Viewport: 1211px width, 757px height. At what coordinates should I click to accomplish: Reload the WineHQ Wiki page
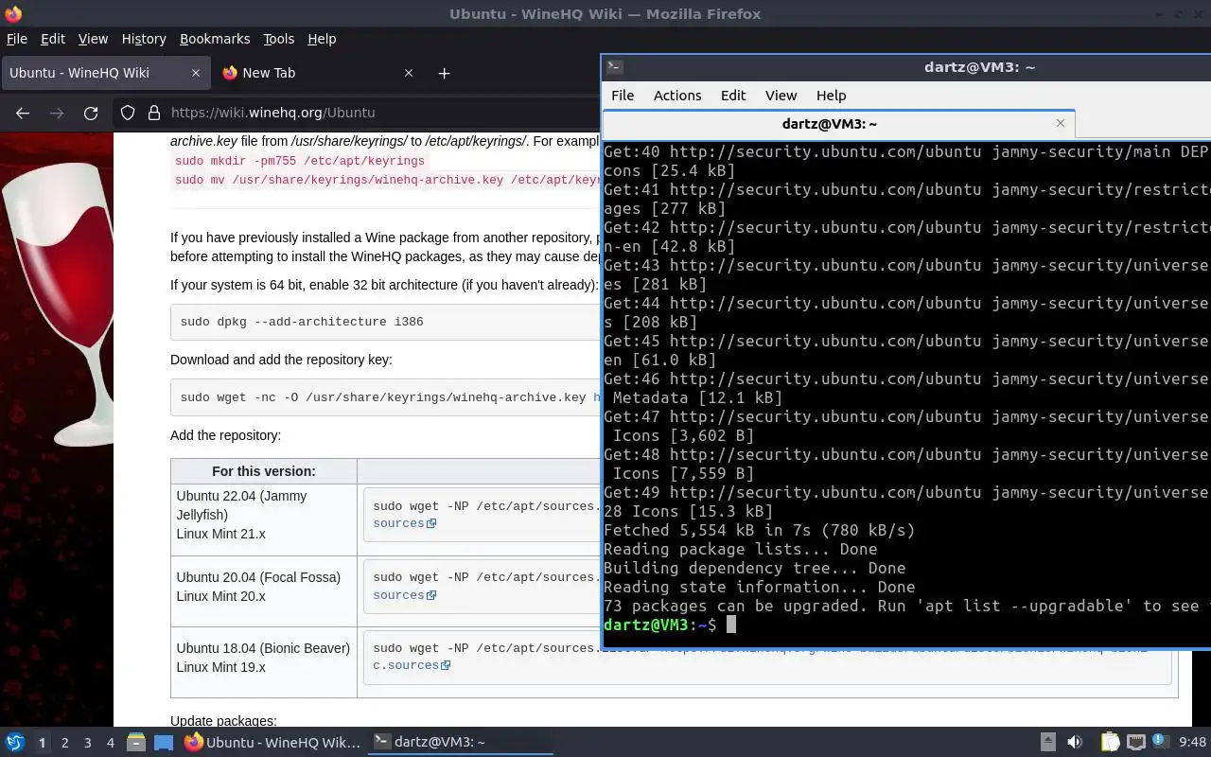(x=91, y=113)
